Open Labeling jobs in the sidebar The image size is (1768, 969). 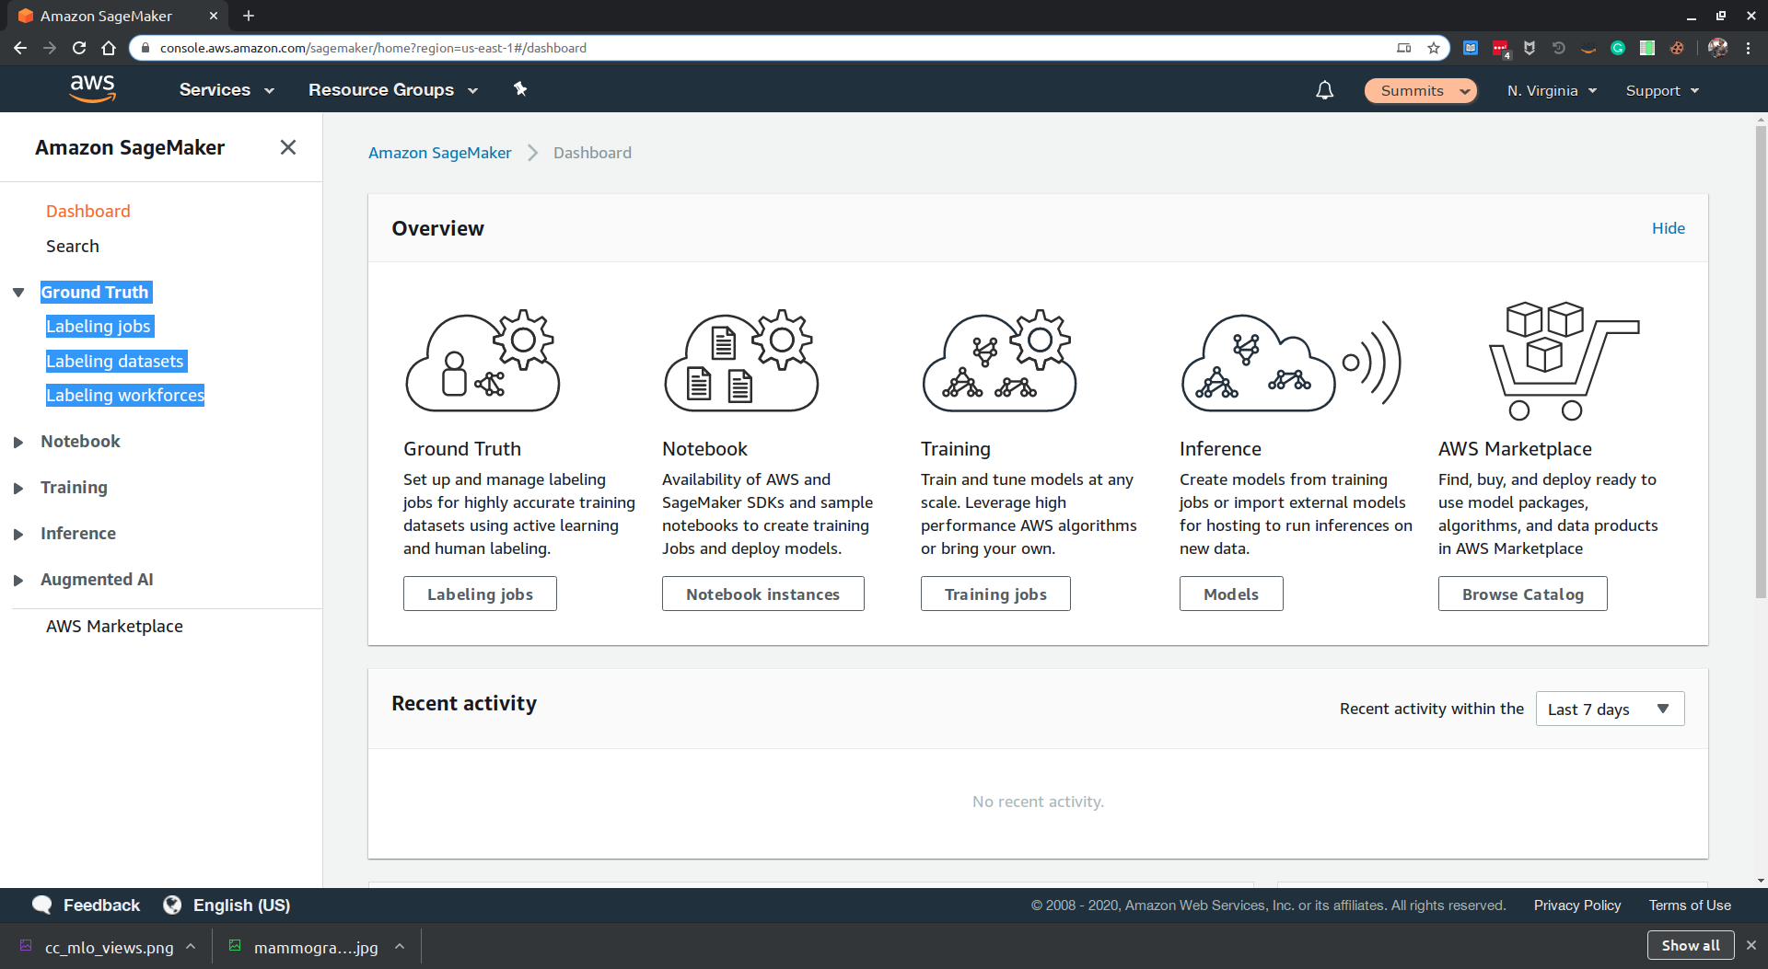99,326
